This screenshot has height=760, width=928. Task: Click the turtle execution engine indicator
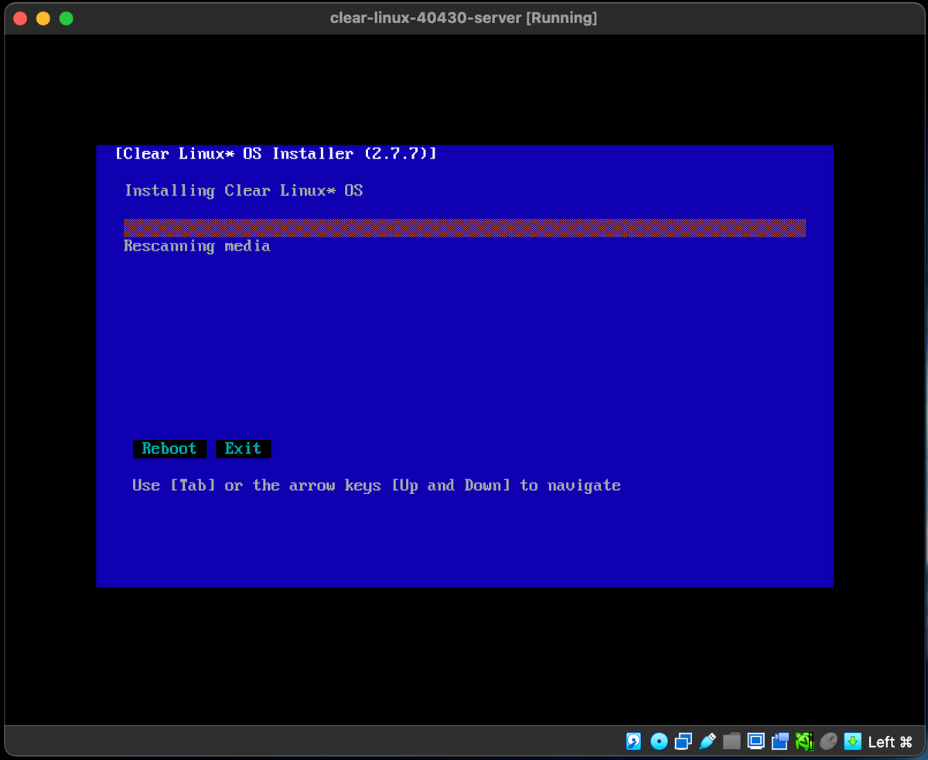[x=804, y=741]
